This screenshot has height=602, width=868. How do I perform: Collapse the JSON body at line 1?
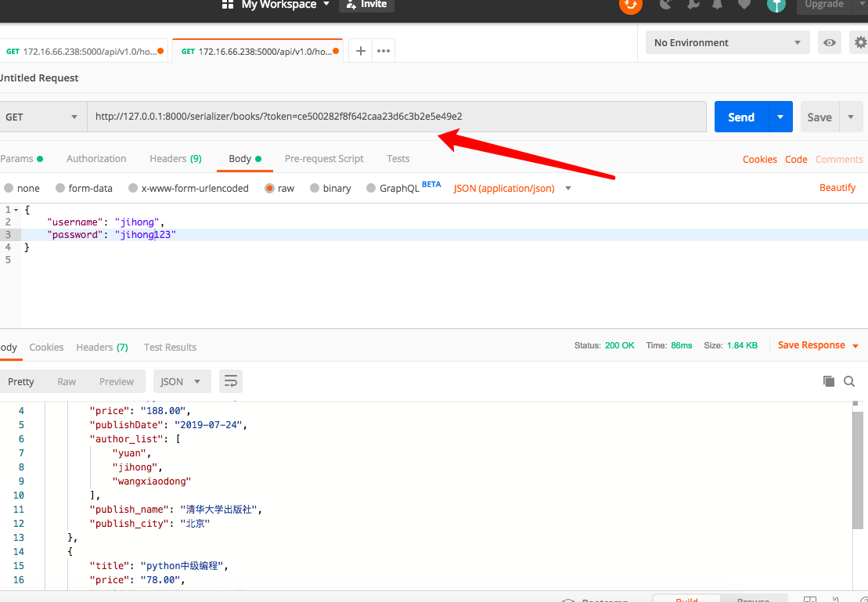click(x=16, y=210)
